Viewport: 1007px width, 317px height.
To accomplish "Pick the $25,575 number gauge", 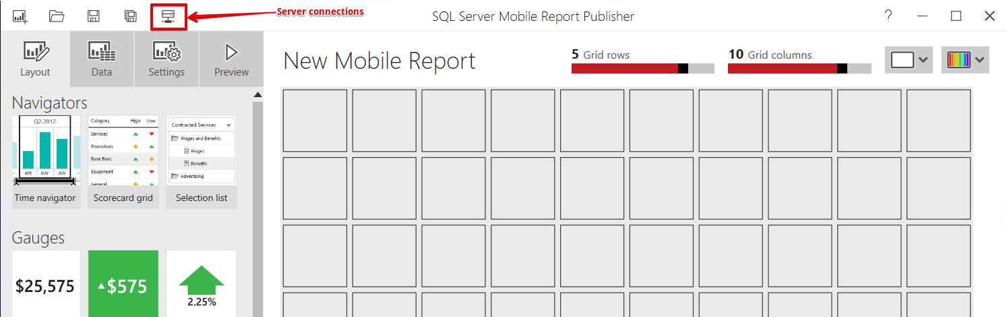I will click(x=45, y=284).
